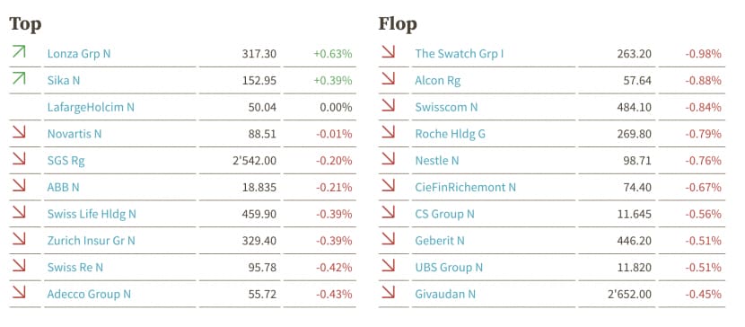
Task: Click the red down arrow next to ABB N
Action: pyautogui.click(x=19, y=185)
